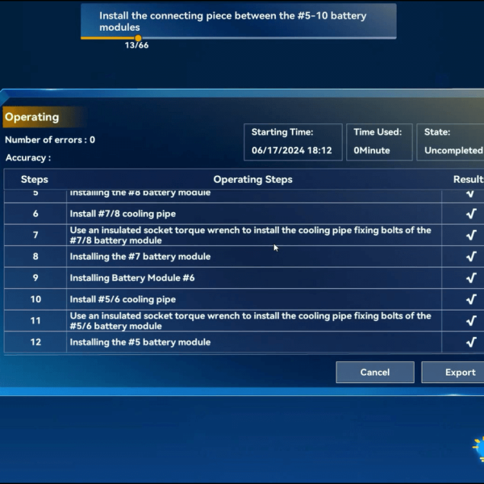Click the Operating Steps column header
The image size is (484, 484).
252,179
